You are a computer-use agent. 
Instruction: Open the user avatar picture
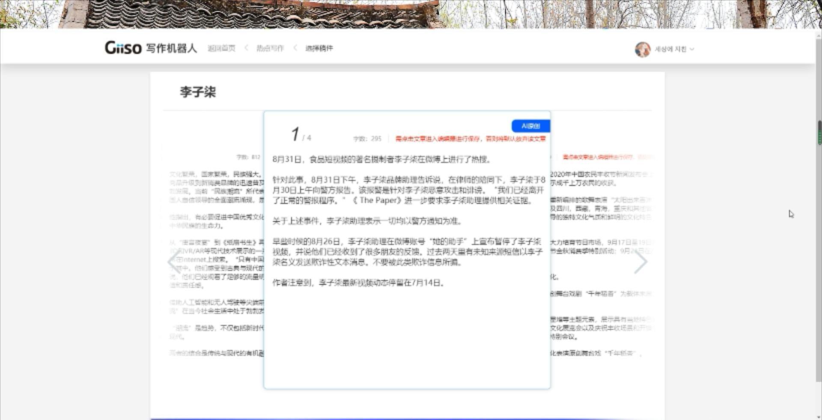pyautogui.click(x=642, y=50)
